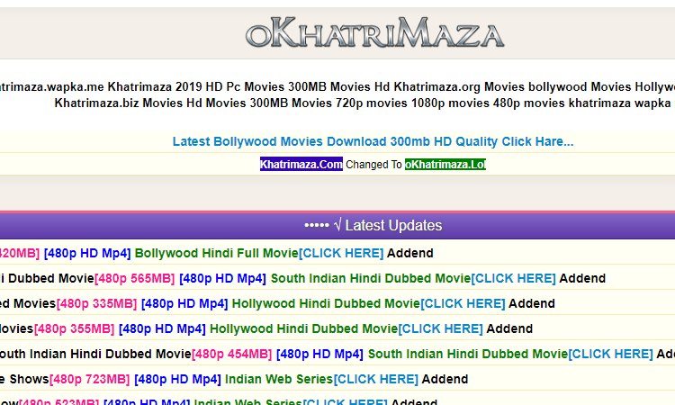Click black 'Dubbed Movie' text in 565MB row

pyautogui.click(x=50, y=278)
